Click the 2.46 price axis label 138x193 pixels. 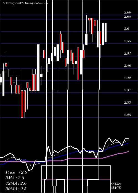click(x=128, y=66)
